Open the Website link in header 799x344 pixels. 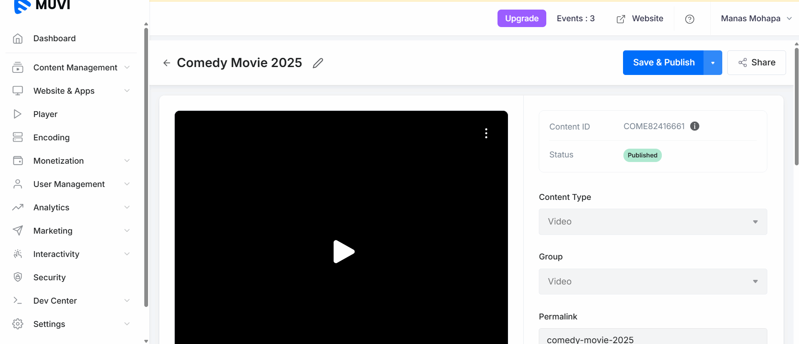pos(640,19)
